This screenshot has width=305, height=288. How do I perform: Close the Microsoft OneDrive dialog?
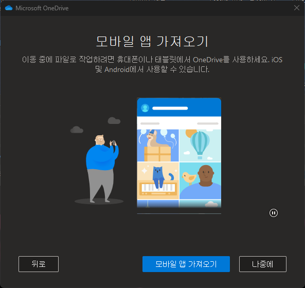(296, 8)
